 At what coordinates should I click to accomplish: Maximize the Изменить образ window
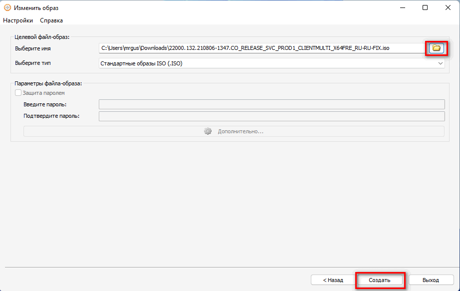[425, 7]
